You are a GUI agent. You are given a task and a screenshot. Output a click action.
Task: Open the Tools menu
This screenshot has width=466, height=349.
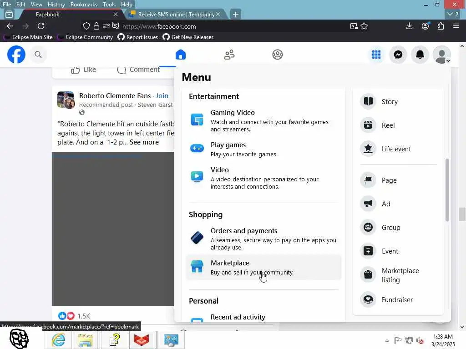coord(109,5)
